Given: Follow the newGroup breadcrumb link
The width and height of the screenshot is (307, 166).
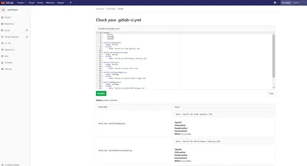Looking at the screenshot, I should (x=100, y=9).
